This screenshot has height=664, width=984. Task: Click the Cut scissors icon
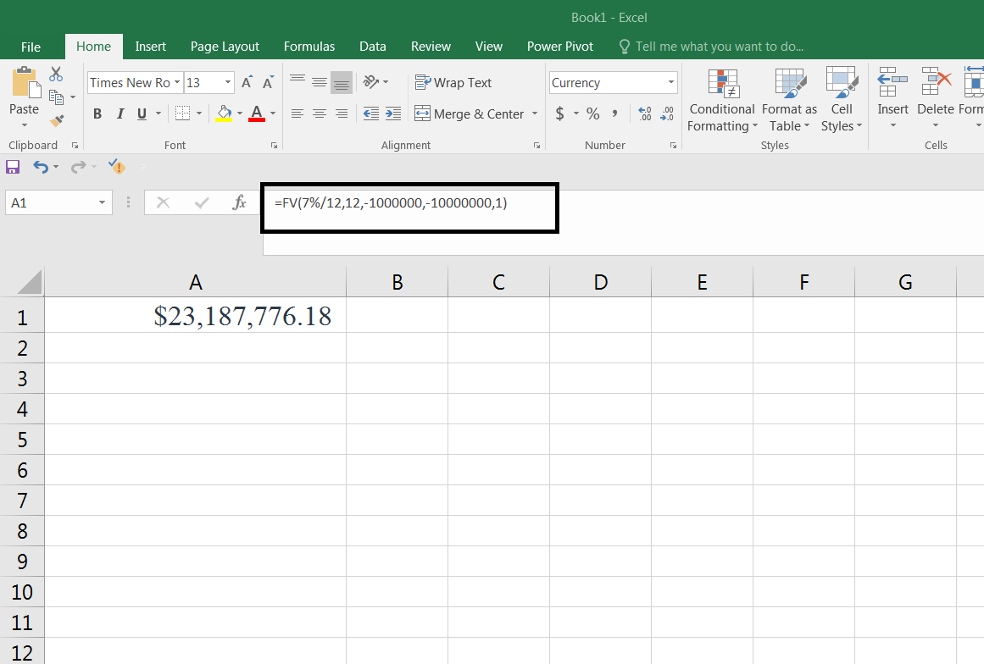[x=56, y=74]
